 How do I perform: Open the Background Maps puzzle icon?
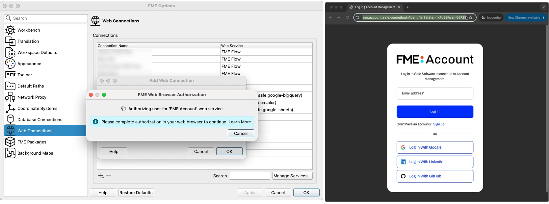click(10, 153)
